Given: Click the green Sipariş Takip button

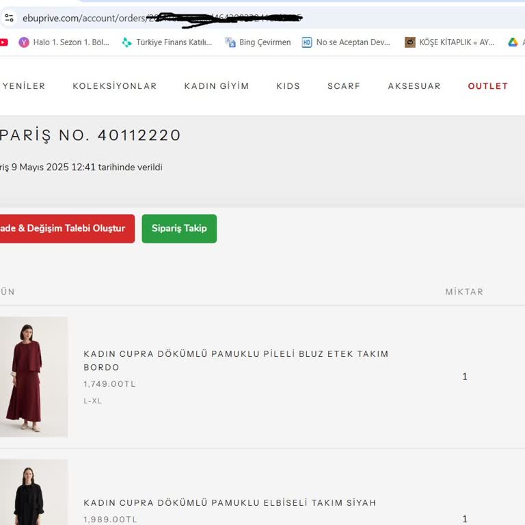Looking at the screenshot, I should point(179,229).
